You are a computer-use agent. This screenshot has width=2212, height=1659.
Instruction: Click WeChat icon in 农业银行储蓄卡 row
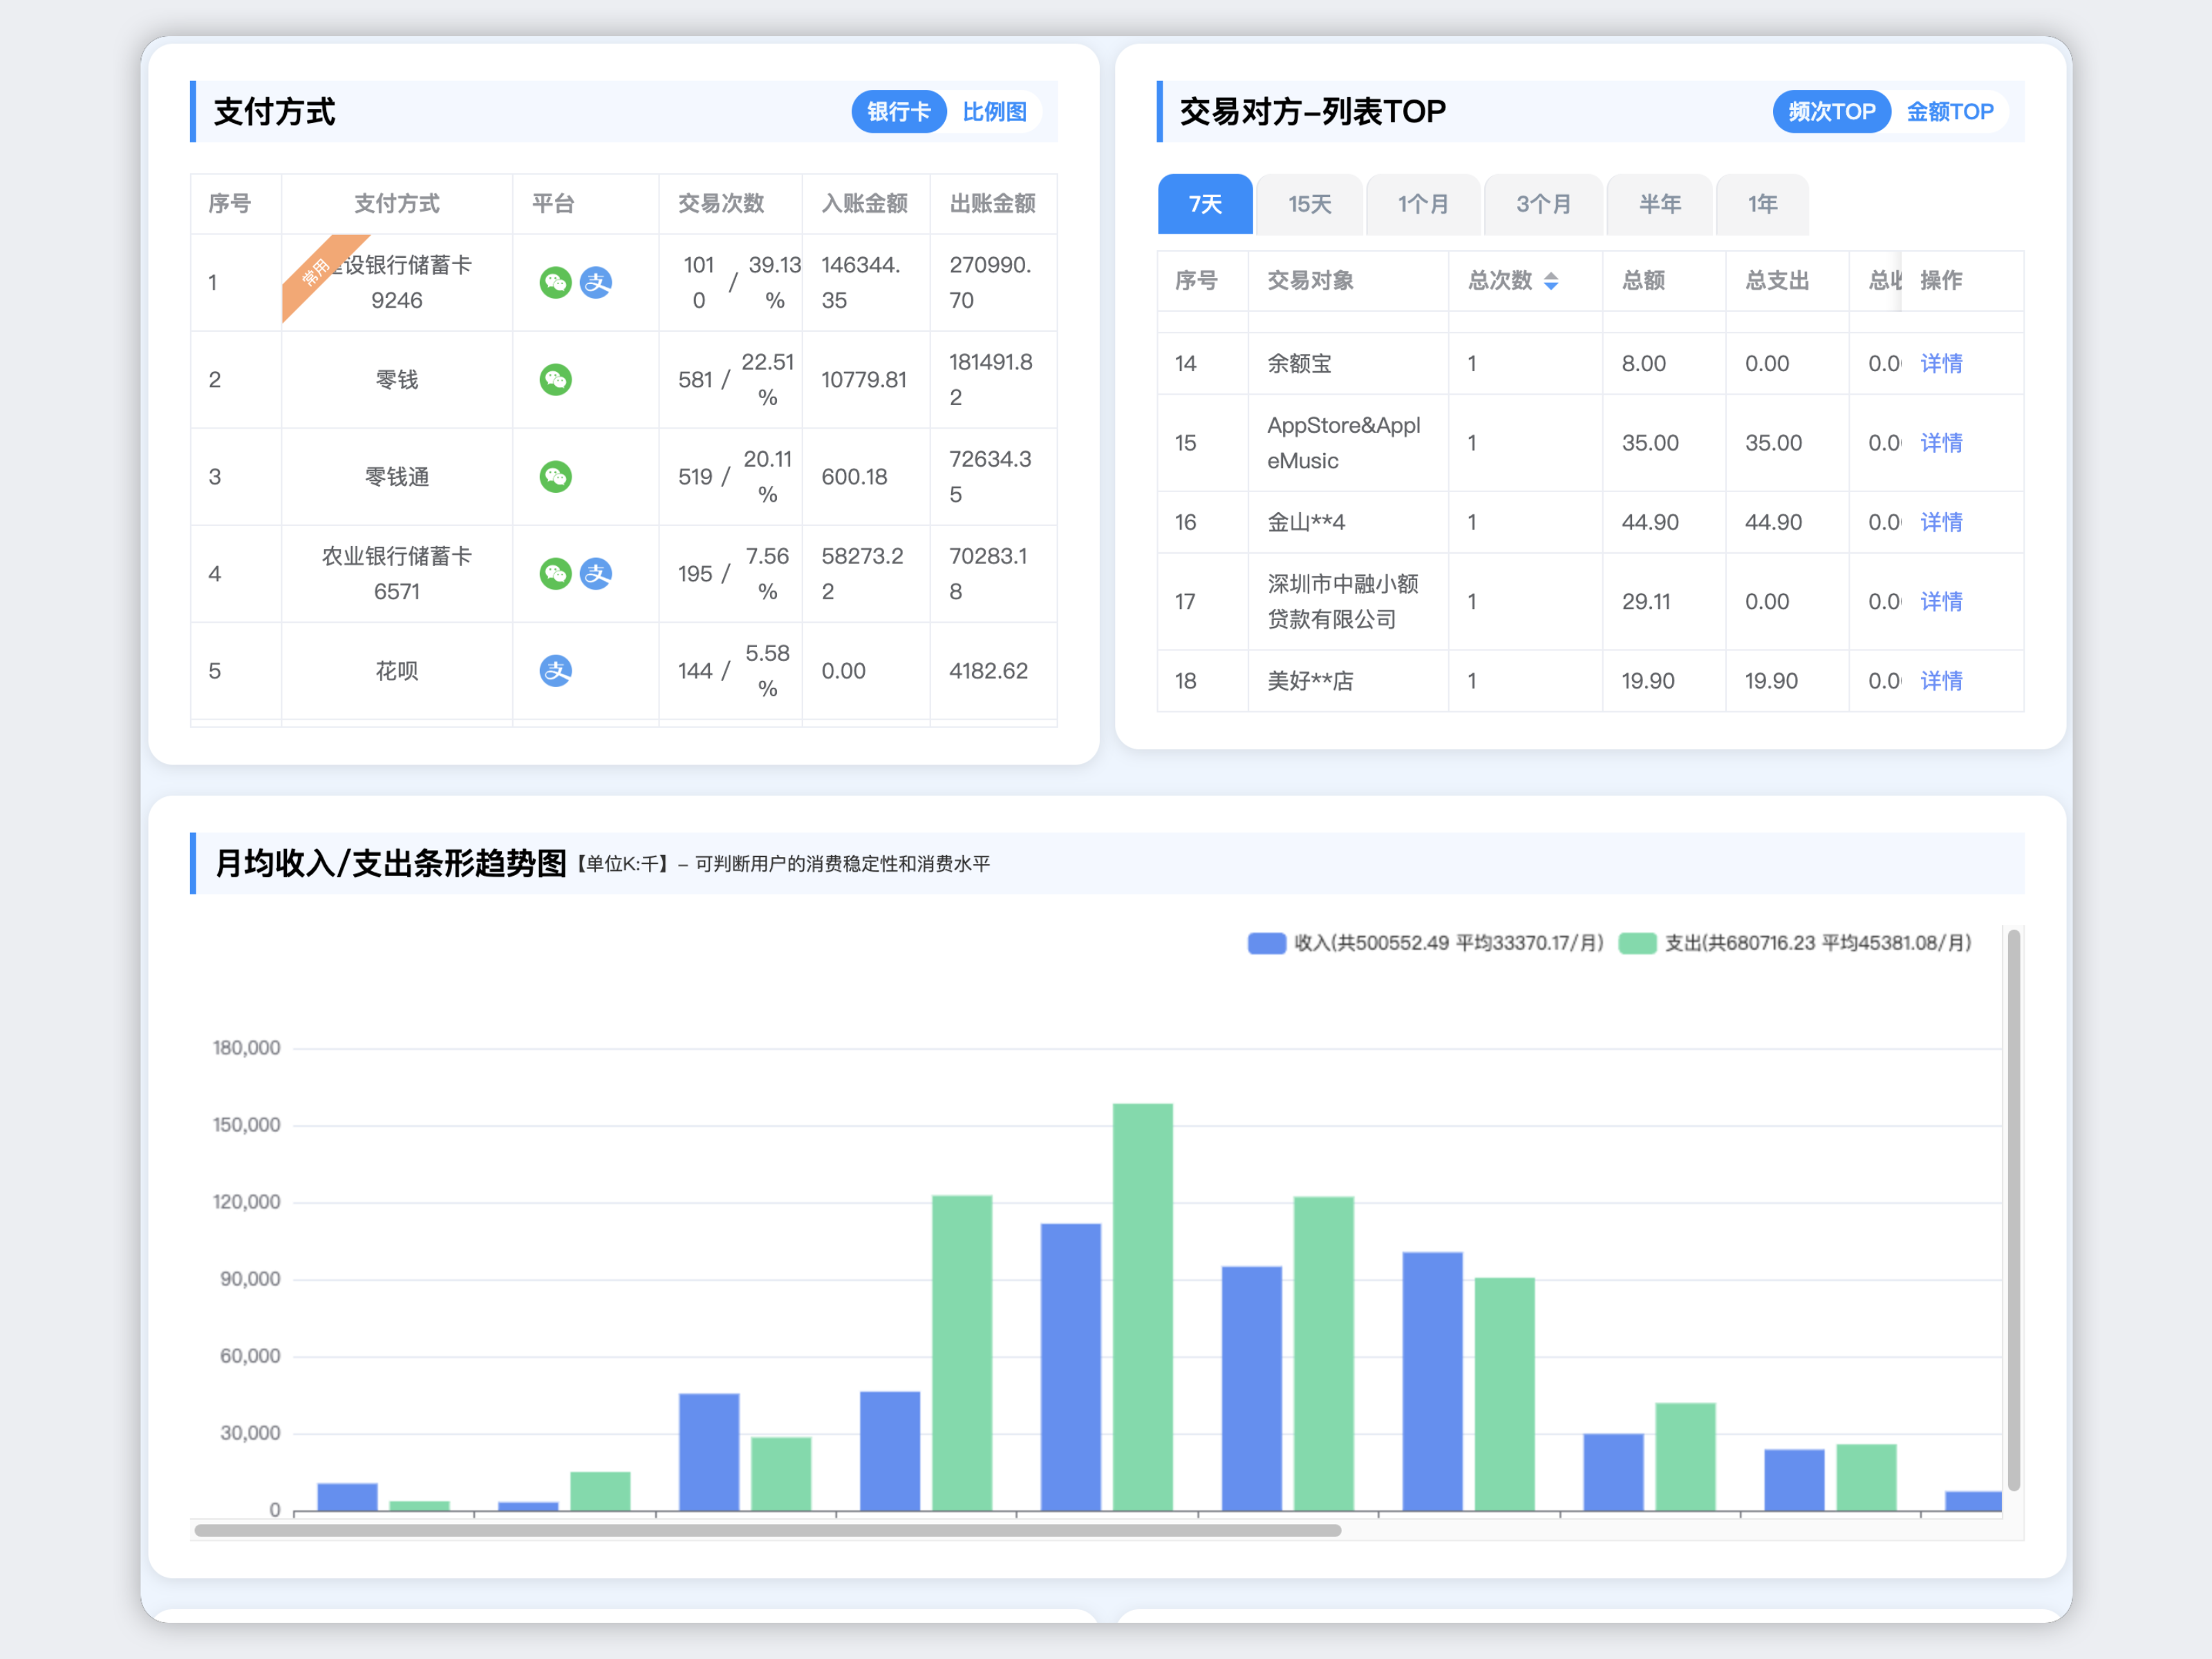(555, 574)
